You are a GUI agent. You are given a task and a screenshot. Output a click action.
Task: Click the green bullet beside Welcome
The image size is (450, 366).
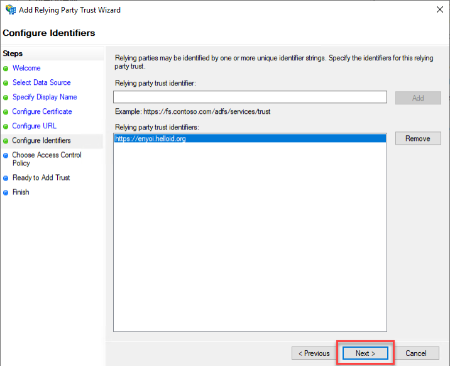pos(6,69)
